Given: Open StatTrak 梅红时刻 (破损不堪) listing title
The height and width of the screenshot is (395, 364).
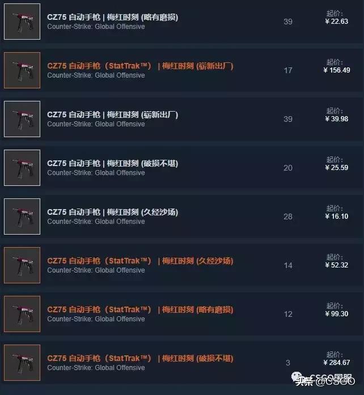Looking at the screenshot, I should pos(140,359).
